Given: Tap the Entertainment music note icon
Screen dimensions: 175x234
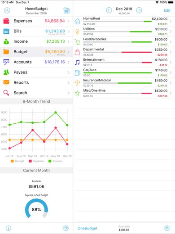Looking at the screenshot, I should tap(77, 63).
